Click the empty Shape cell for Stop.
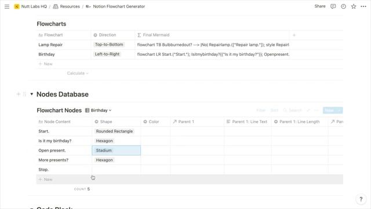371x209 pixels. 116,170
